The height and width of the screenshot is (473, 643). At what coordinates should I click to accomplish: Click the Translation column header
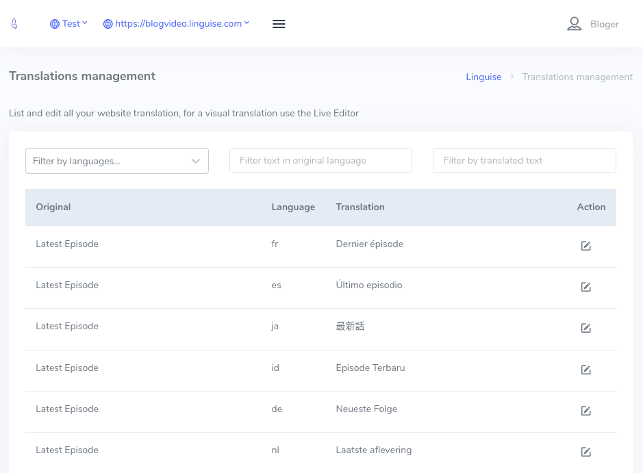[x=360, y=207]
